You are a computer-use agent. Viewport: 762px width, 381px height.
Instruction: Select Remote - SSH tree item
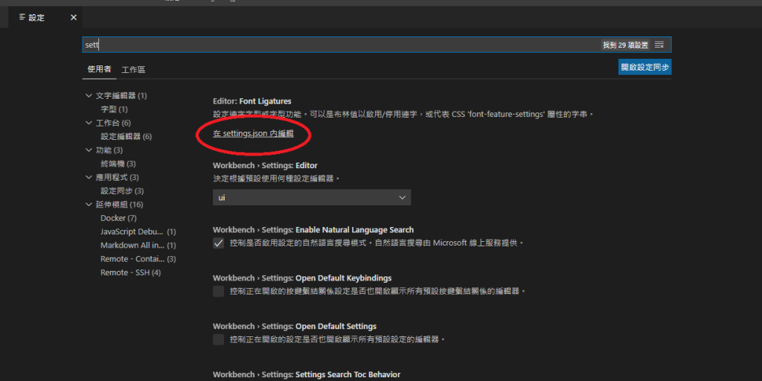(x=130, y=272)
